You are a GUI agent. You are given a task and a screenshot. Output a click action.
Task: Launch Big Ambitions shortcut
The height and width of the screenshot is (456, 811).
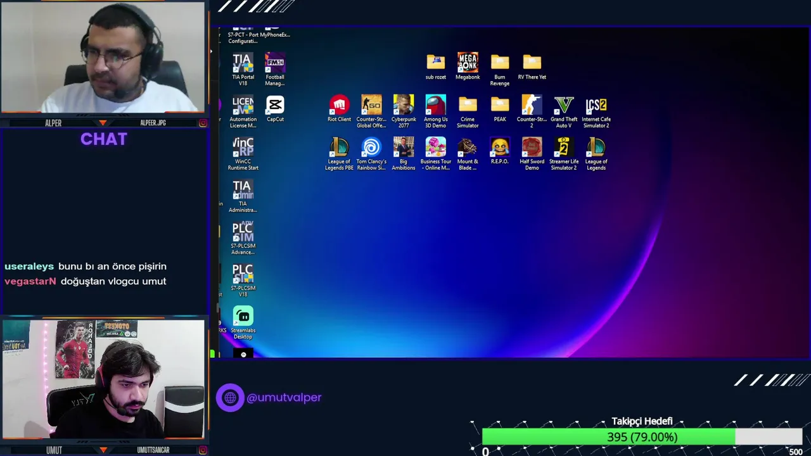[x=404, y=154]
